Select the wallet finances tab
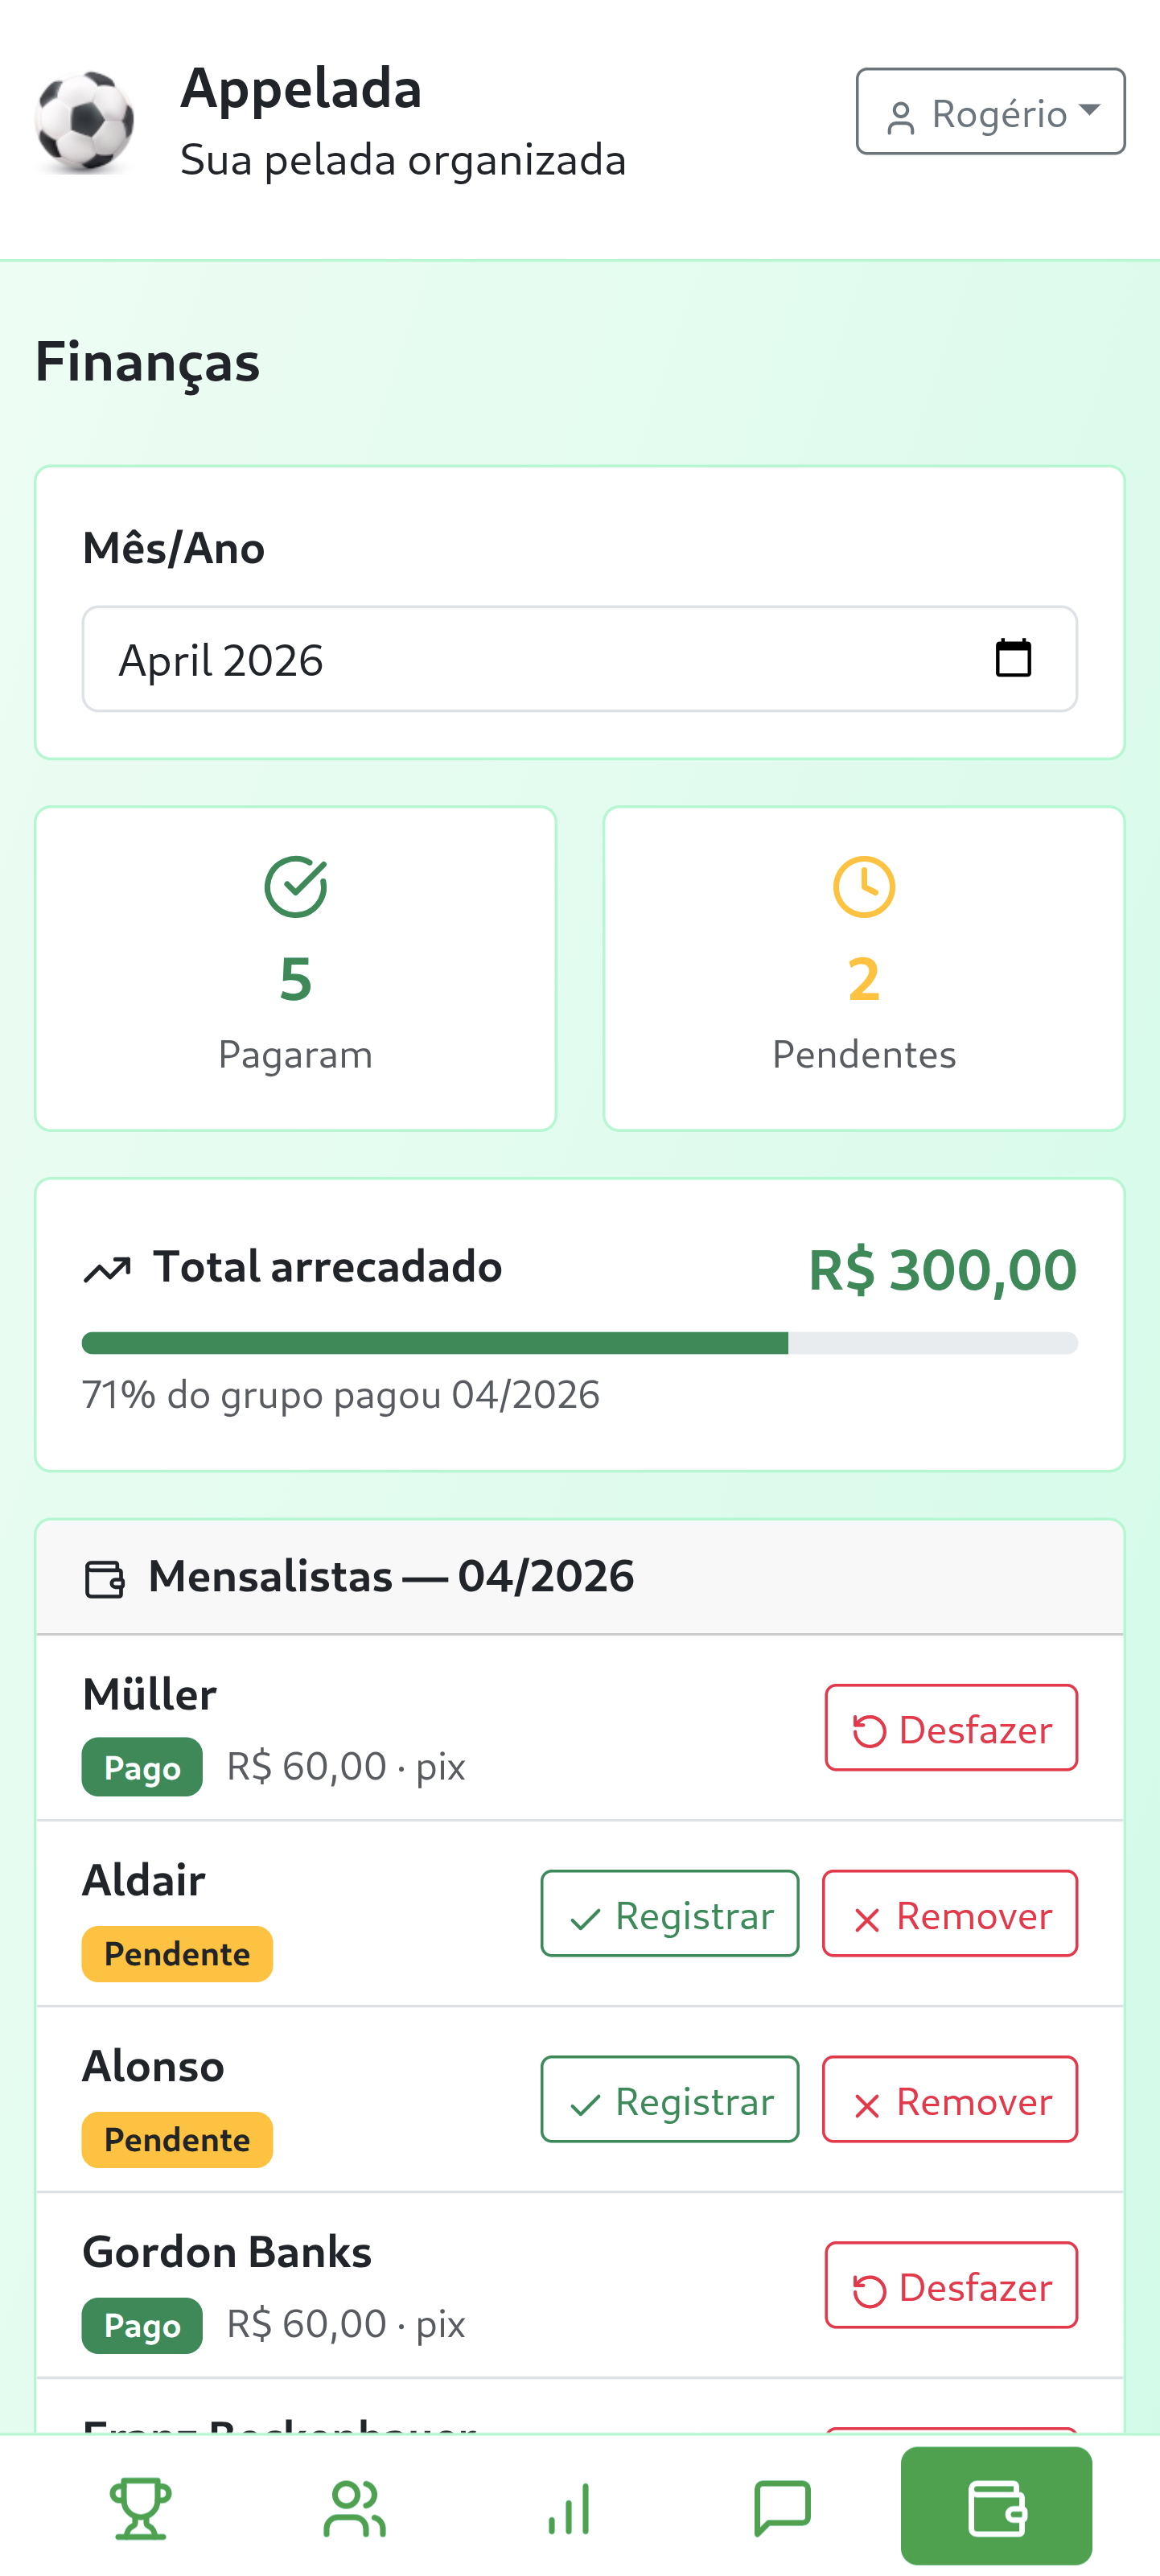 (996, 2507)
